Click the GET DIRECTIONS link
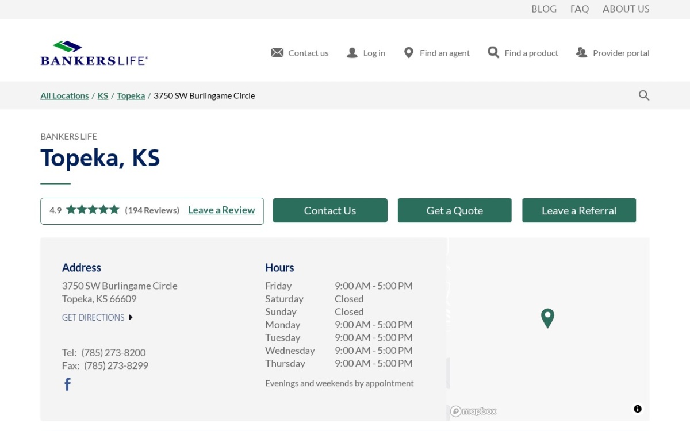 coord(93,317)
